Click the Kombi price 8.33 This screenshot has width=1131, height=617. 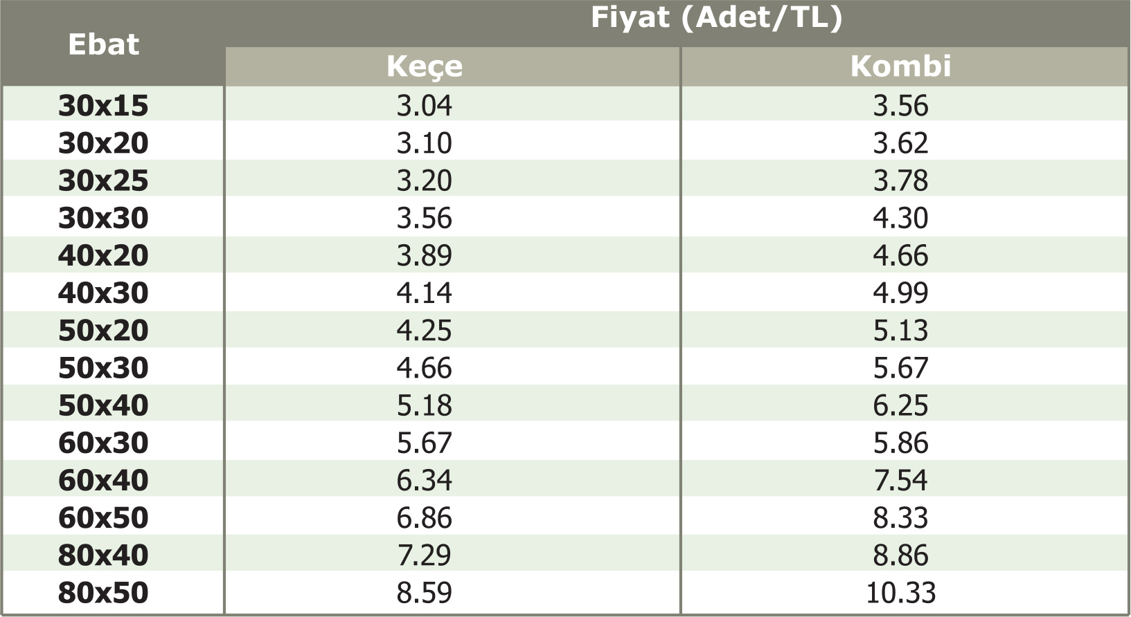pos(900,518)
